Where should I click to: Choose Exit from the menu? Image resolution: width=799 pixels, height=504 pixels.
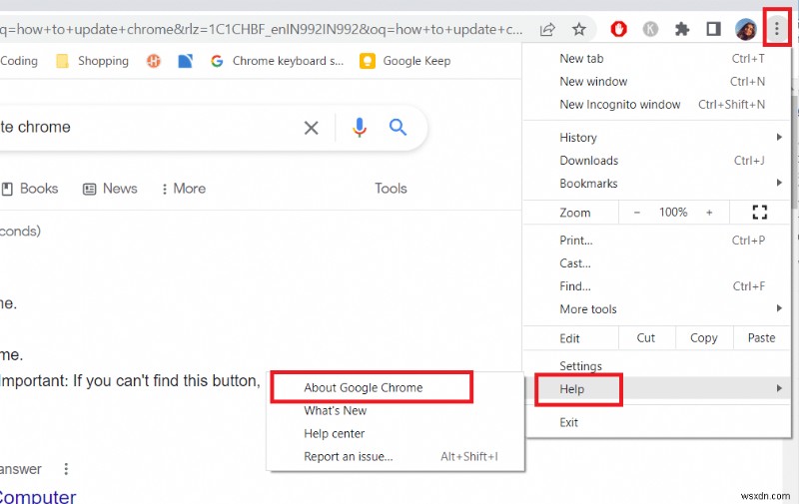coord(657,422)
